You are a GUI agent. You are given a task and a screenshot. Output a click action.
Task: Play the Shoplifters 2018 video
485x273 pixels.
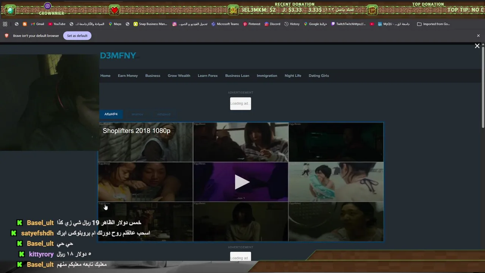241,182
